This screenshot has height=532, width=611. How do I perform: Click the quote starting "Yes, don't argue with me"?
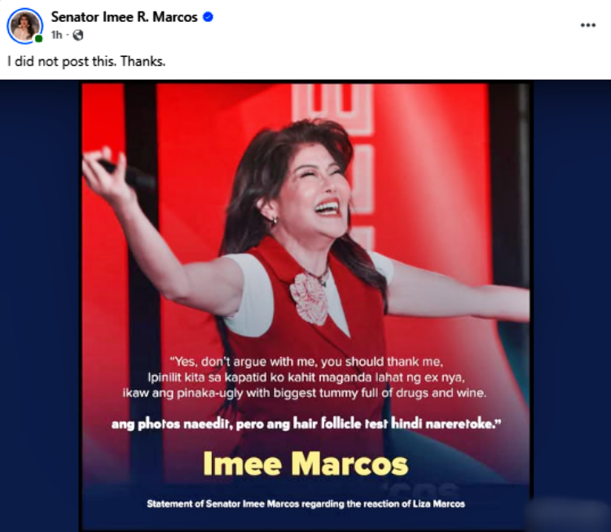[305, 377]
